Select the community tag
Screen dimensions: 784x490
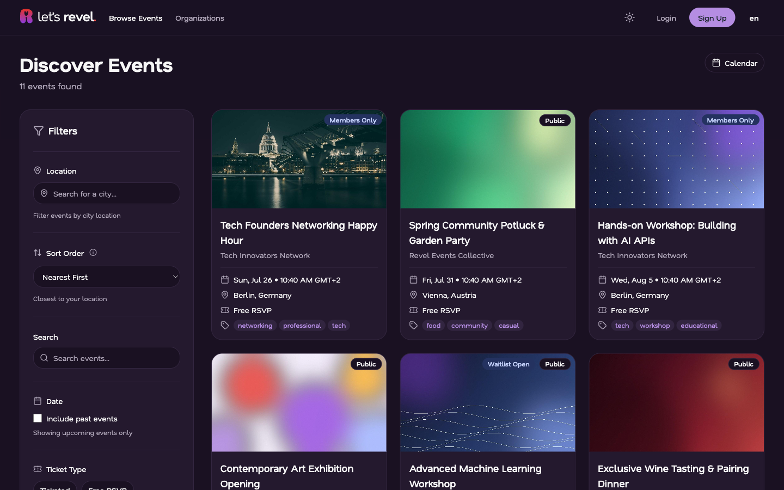pyautogui.click(x=469, y=326)
